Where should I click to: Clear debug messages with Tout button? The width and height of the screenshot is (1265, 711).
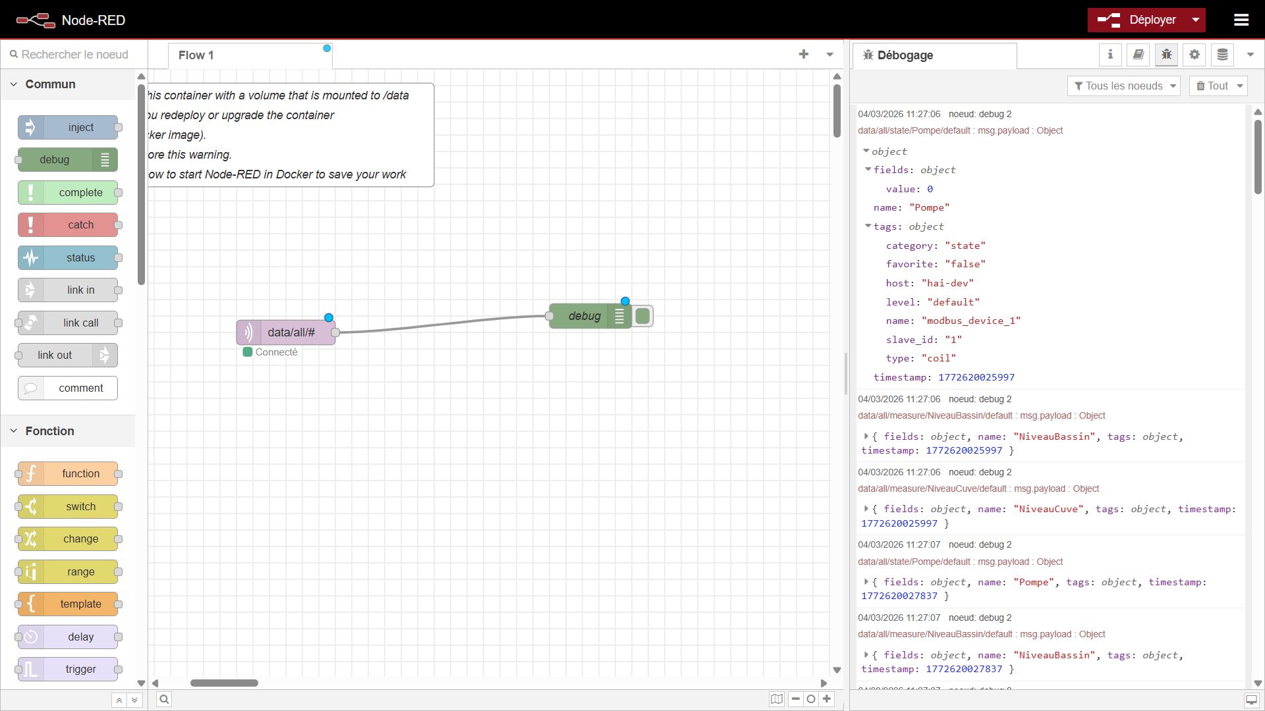point(1212,86)
